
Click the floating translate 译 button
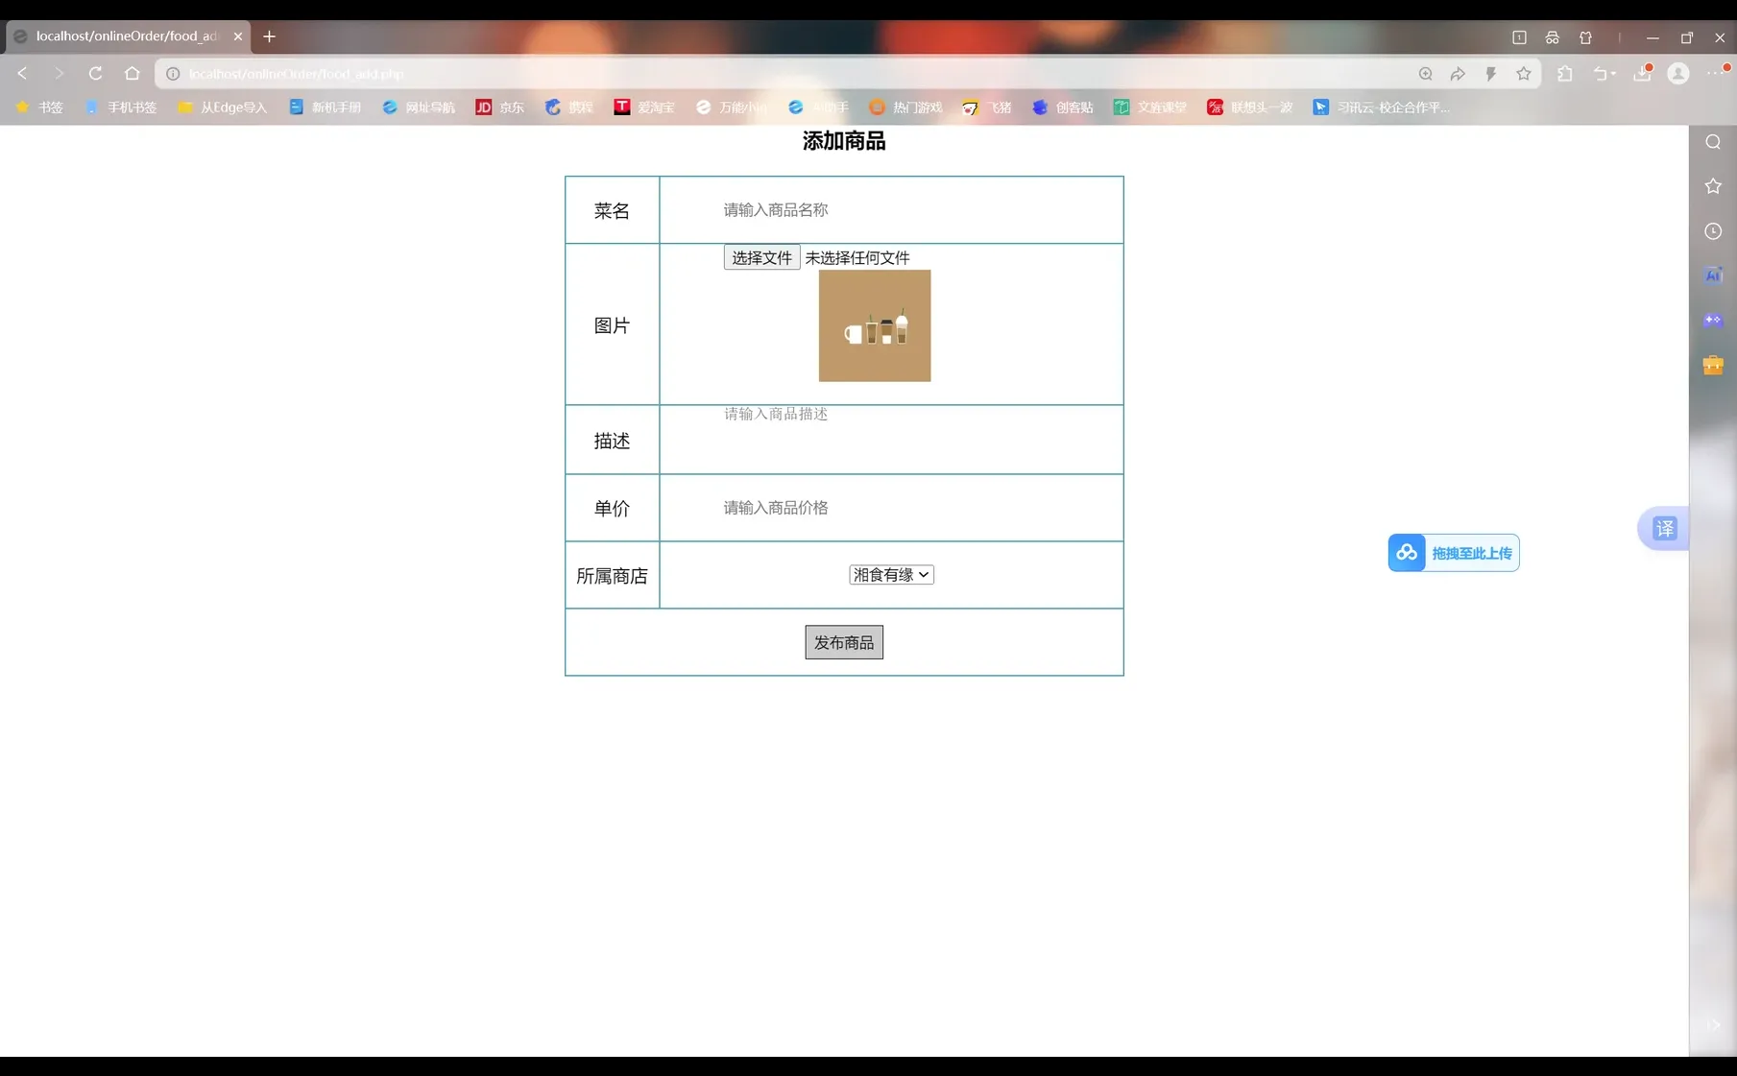(x=1663, y=528)
